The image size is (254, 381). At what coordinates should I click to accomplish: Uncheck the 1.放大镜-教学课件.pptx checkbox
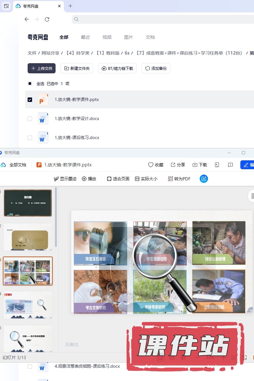pyautogui.click(x=30, y=100)
